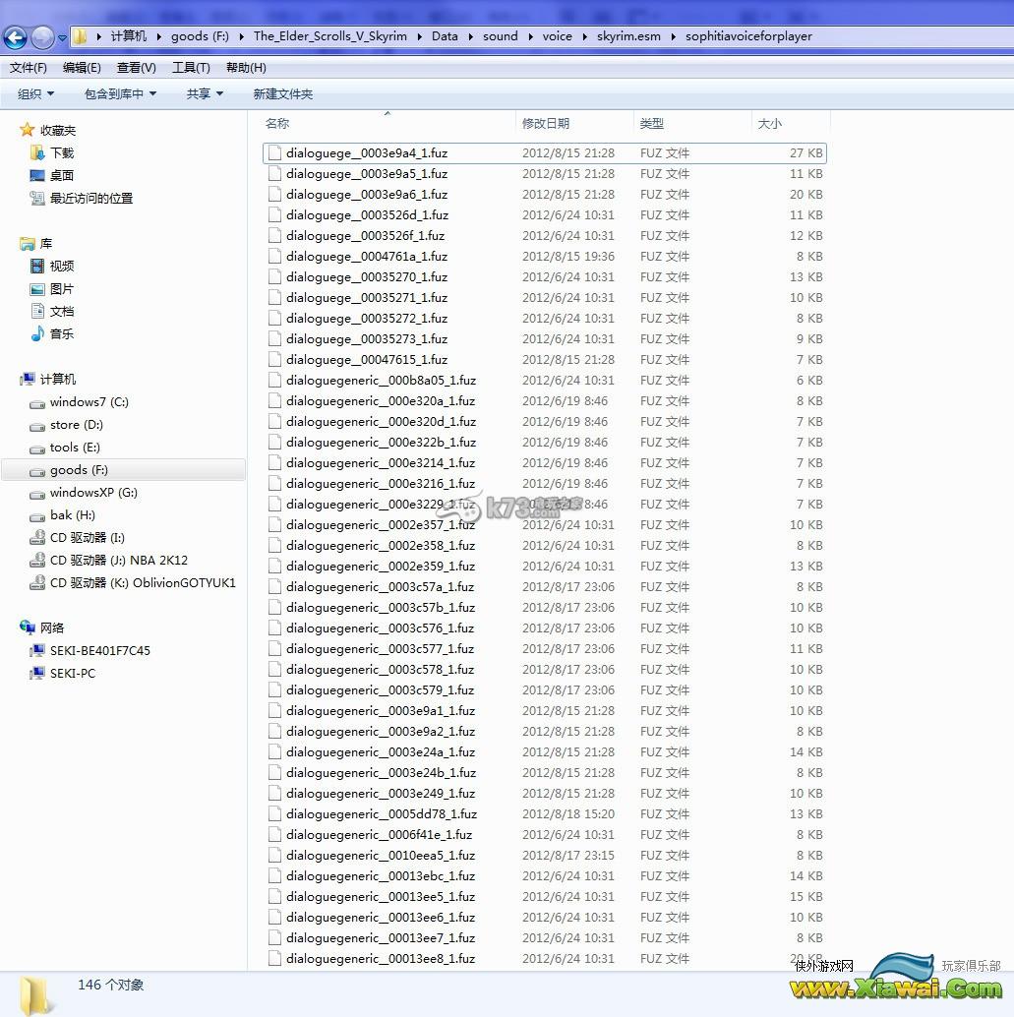Viewport: 1014px width, 1017px height.
Task: Click the Computer icon (计算机) in sidebar
Action: [x=28, y=379]
